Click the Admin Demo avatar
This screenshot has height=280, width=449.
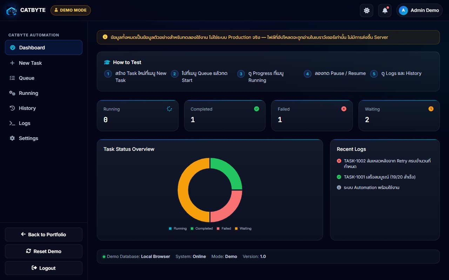tap(403, 10)
